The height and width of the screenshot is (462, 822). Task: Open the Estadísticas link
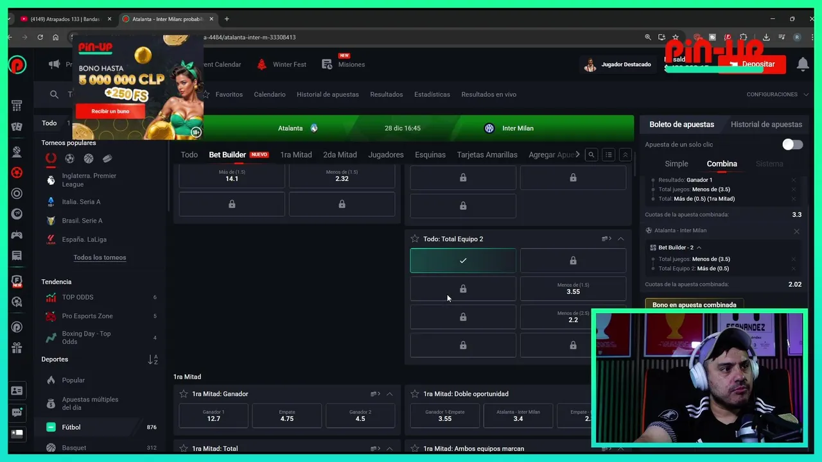[x=432, y=94]
